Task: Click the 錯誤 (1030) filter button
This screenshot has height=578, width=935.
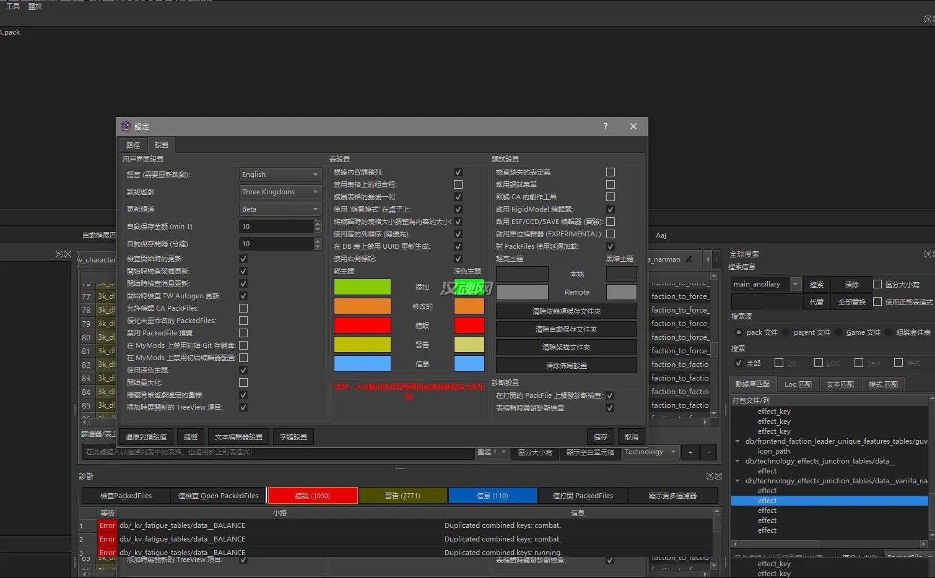Action: coord(313,496)
